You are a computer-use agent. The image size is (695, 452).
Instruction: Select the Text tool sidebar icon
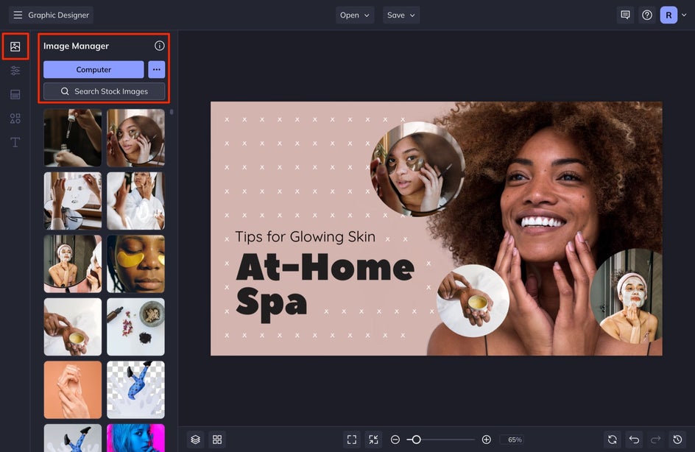pos(15,142)
